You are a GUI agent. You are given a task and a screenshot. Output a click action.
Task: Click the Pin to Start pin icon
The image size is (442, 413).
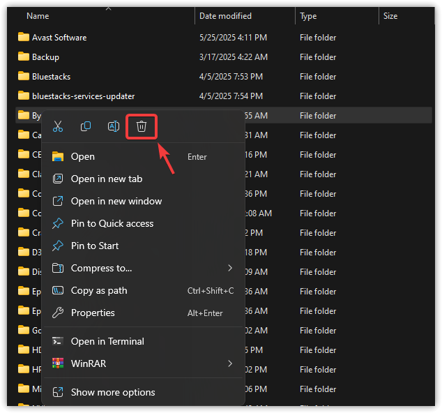pos(58,246)
